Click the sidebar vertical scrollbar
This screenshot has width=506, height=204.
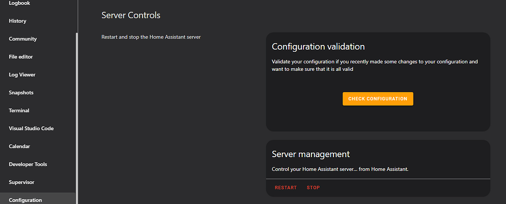(x=76, y=117)
